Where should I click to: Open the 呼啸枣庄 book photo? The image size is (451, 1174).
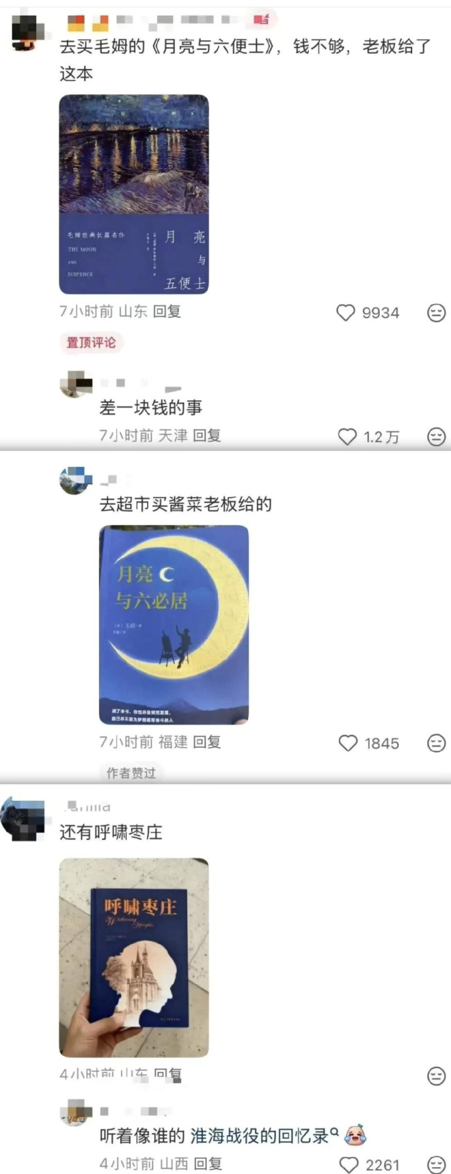134,958
